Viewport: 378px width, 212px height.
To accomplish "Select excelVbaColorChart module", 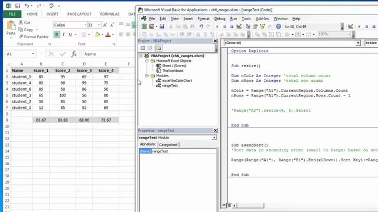I will point(177,81).
